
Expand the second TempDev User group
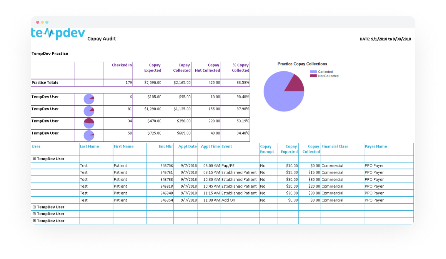34,207
